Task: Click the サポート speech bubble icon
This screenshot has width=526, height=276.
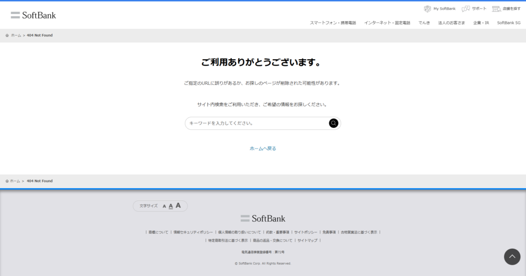Action: [466, 9]
